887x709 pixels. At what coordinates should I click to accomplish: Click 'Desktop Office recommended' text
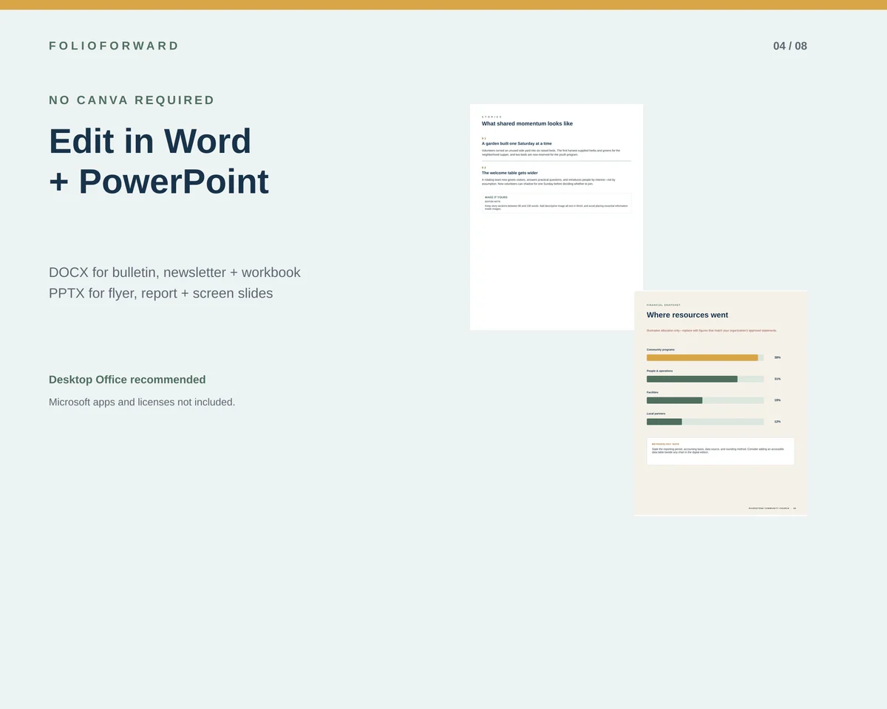(x=127, y=380)
